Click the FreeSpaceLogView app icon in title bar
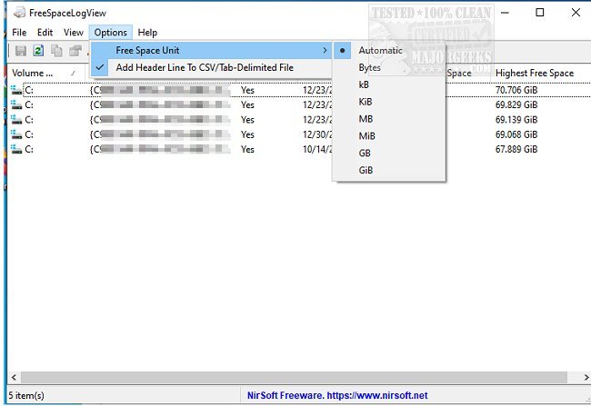Screen dimensions: 591x406 [x=19, y=13]
